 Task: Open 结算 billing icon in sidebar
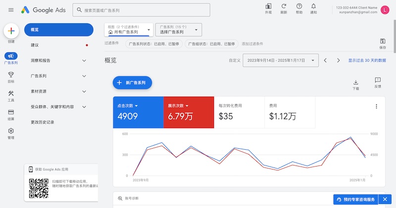pos(11,113)
